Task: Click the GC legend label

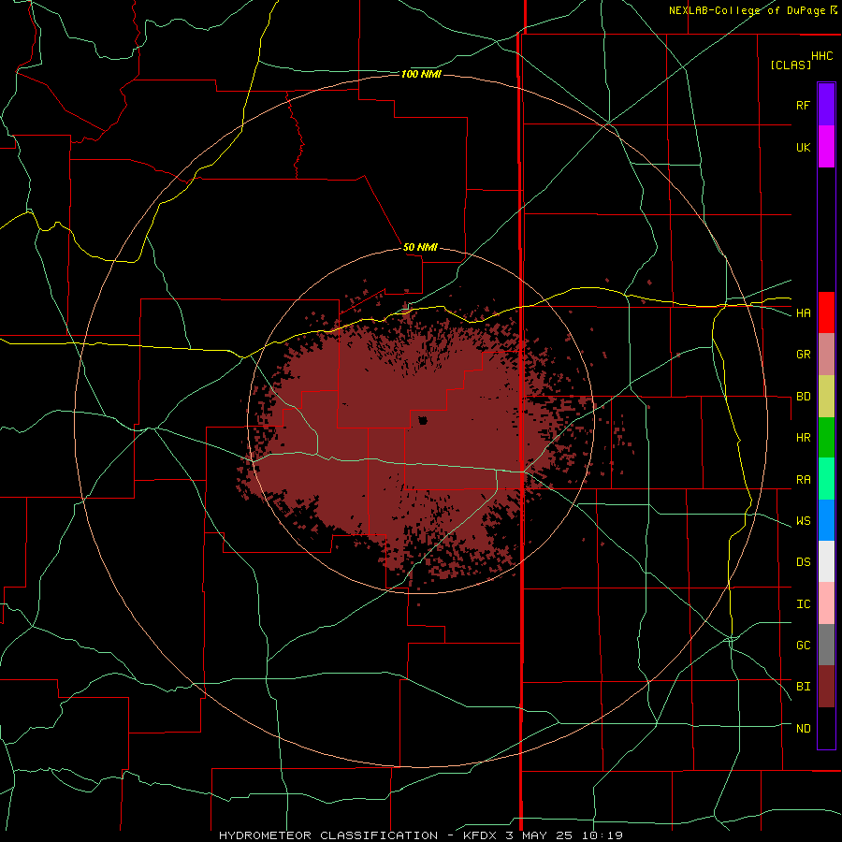Action: (803, 646)
